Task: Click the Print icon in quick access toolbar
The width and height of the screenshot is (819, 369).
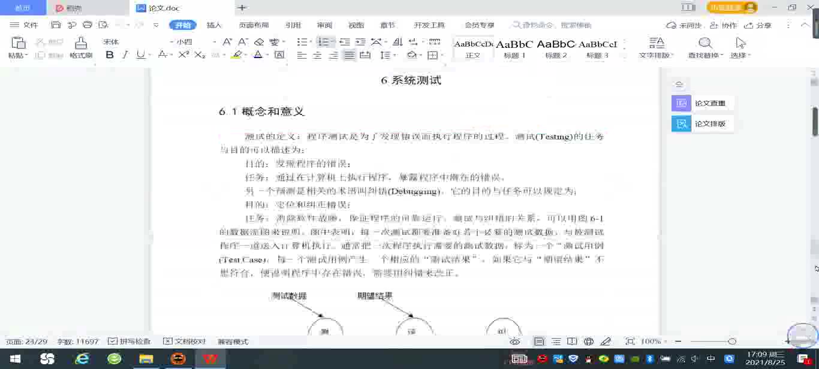Action: (x=88, y=25)
